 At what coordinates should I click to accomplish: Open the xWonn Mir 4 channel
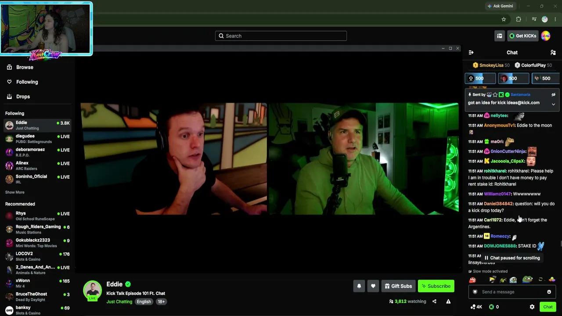pyautogui.click(x=37, y=283)
